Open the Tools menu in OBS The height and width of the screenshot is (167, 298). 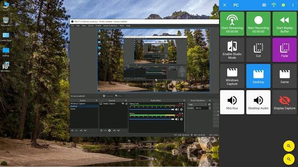click(x=122, y=26)
